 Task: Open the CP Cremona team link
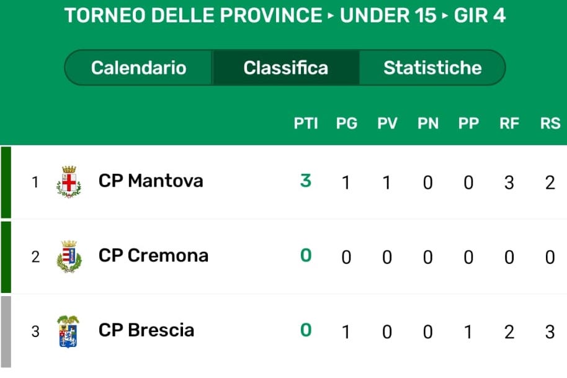click(153, 256)
